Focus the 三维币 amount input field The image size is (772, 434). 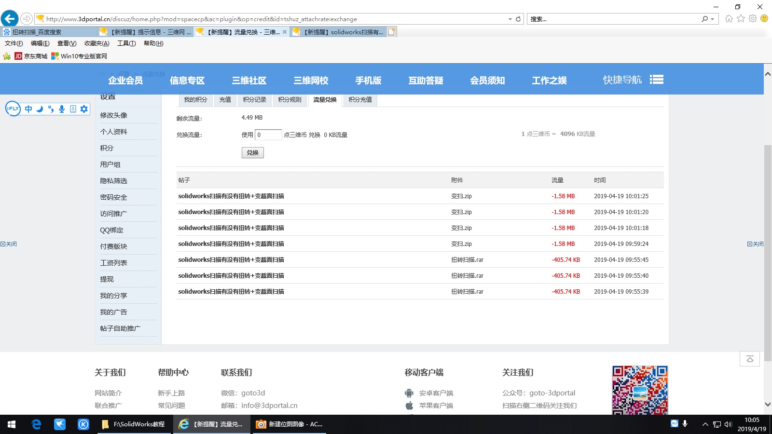(268, 135)
